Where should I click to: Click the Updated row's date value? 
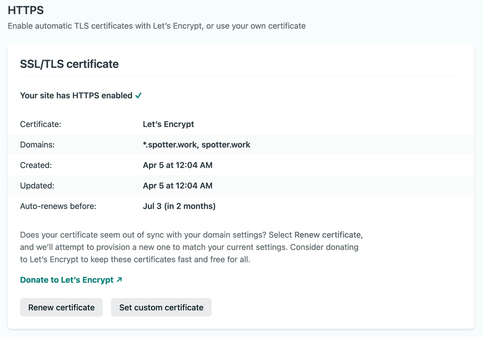tap(178, 186)
